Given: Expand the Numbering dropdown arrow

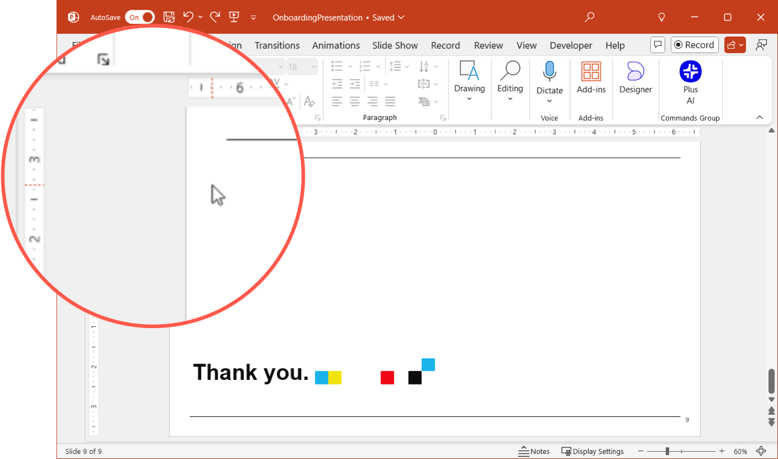Looking at the screenshot, I should click(x=378, y=66).
